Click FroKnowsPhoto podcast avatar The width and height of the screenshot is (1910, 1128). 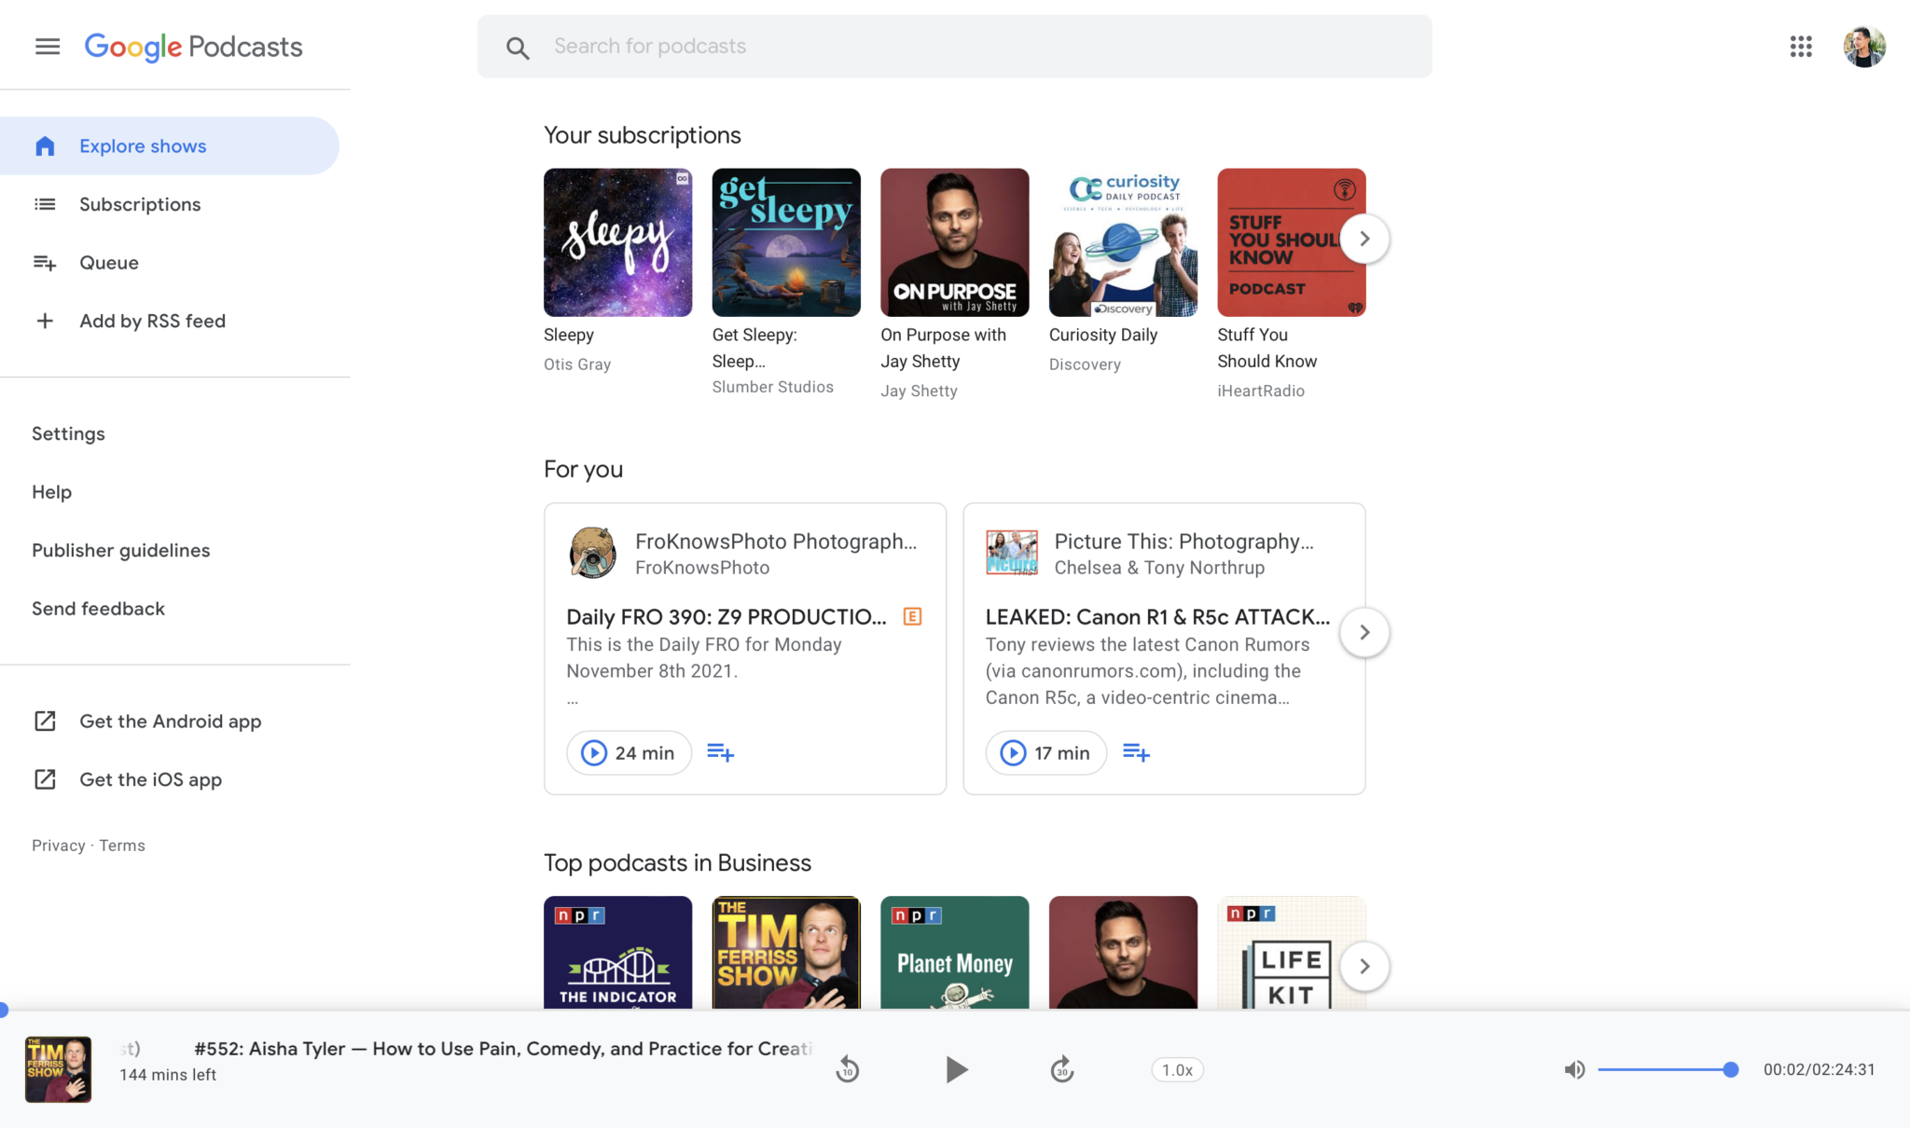point(592,553)
